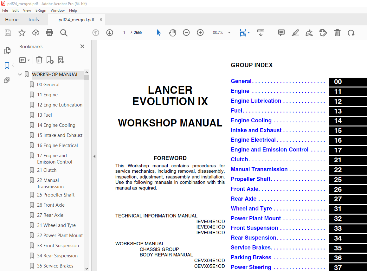Viewport: 367px width, 271px height.
Task: Click the page number input field
Action: (x=124, y=33)
